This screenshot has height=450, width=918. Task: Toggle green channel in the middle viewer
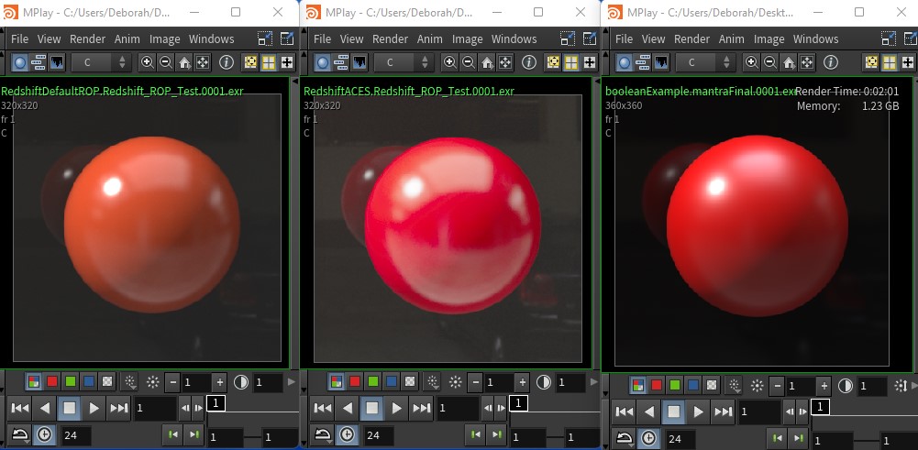[x=371, y=382]
